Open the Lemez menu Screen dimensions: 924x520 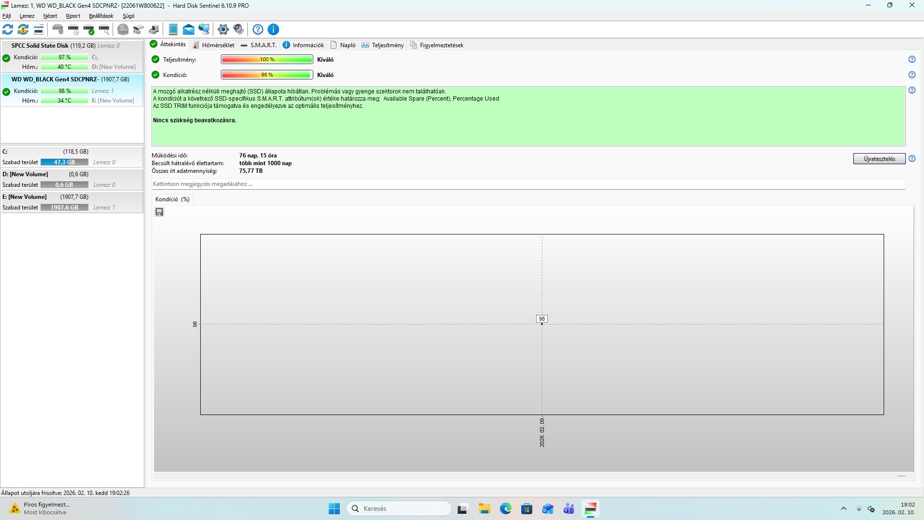click(x=27, y=16)
